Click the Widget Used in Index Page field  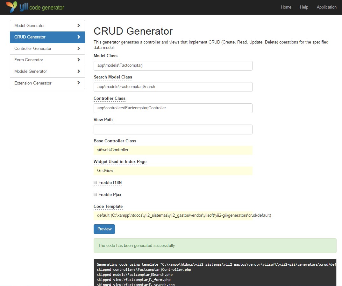(173, 171)
